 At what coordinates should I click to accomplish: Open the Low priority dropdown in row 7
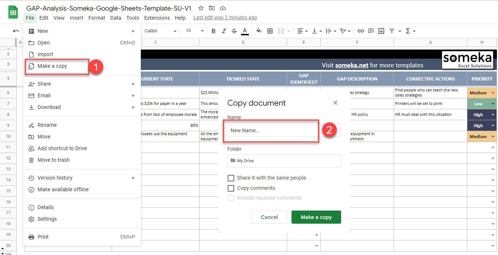pos(493,104)
